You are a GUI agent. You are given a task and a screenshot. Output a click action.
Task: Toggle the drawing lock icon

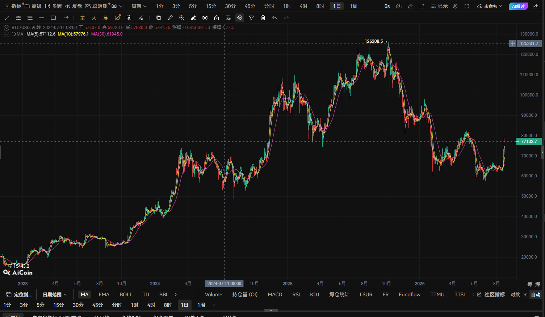(217, 18)
